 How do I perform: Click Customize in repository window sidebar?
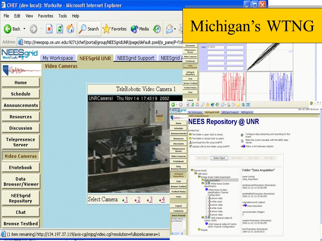(x=178, y=211)
